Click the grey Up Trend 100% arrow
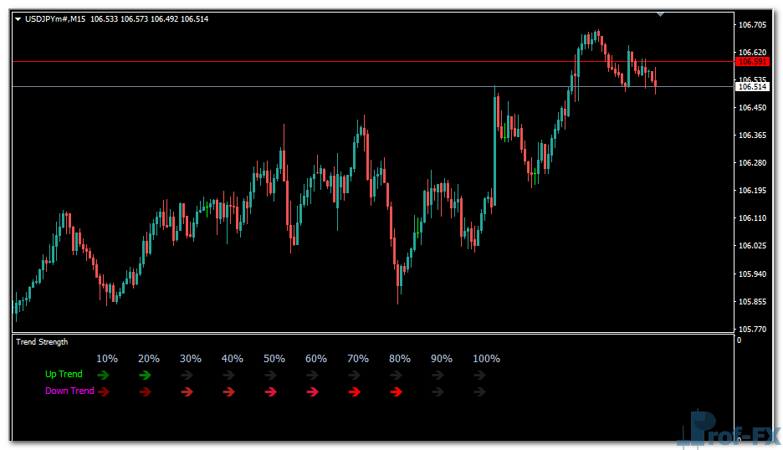This screenshot has width=783, height=450. [479, 376]
